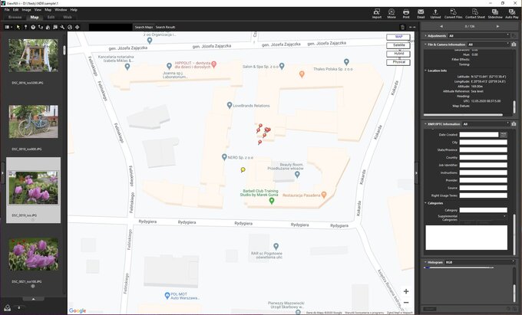This screenshot has height=315, width=522.
Task: Click the Date Created calendar icon
Action: (x=504, y=135)
